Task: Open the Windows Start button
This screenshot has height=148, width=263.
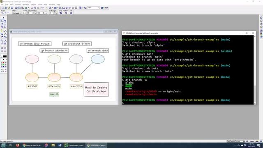Action: (4, 145)
